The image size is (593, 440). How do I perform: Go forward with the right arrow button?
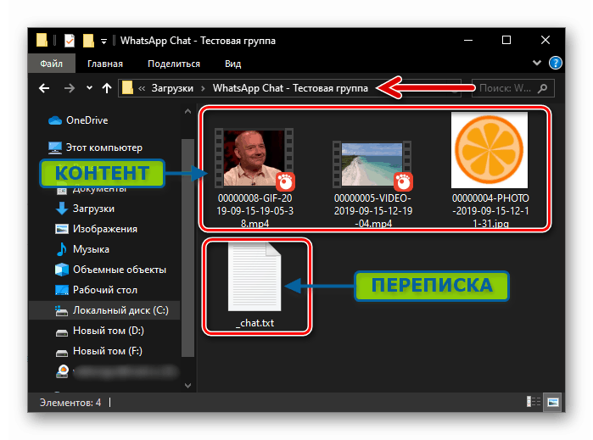click(x=70, y=88)
